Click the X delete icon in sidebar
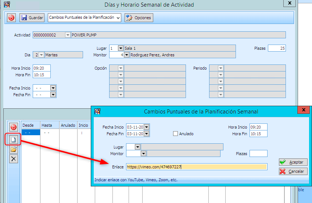 coord(13,159)
